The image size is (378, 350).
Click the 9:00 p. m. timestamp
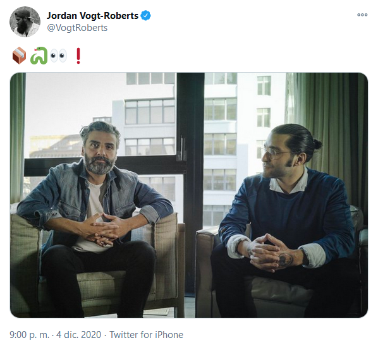(29, 335)
